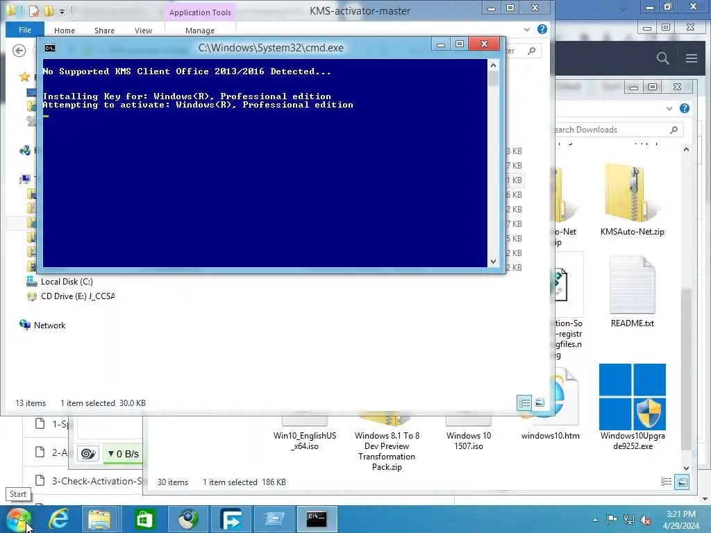
Task: Click scroll up arrow in Downloads window
Action: (686, 150)
